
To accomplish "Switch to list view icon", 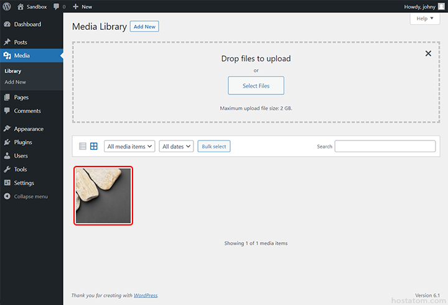I will tap(83, 147).
